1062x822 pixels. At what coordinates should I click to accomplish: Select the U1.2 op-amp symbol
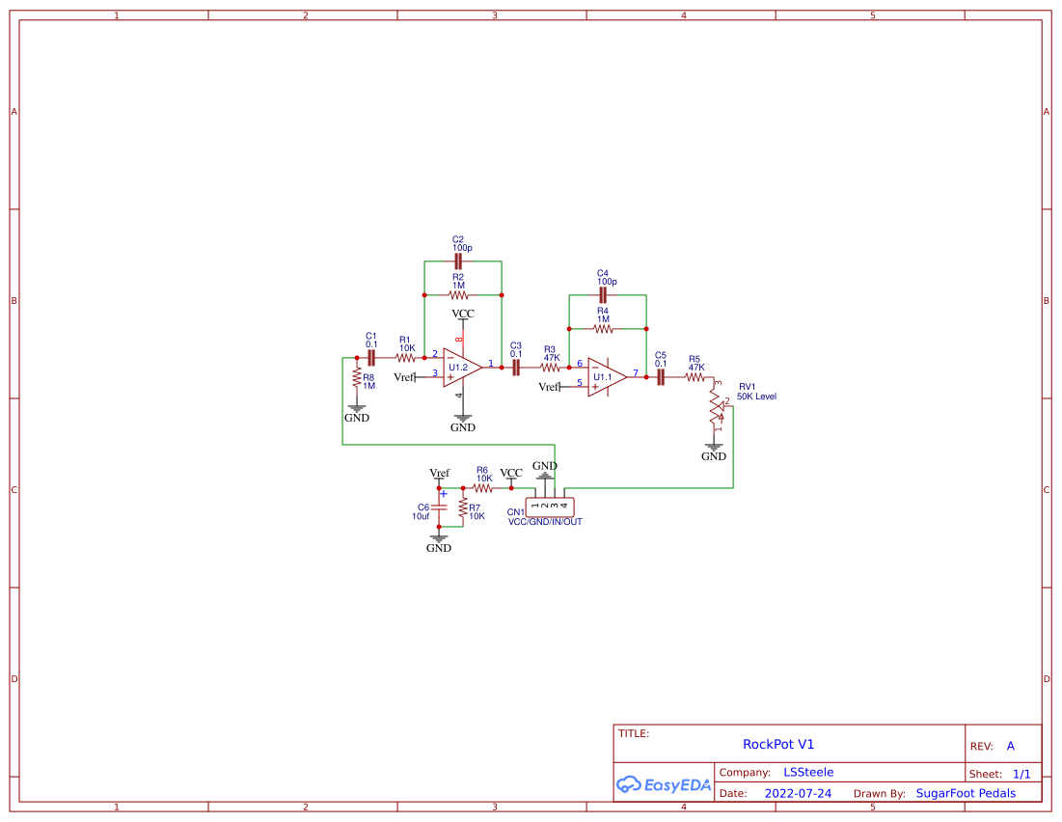click(461, 368)
